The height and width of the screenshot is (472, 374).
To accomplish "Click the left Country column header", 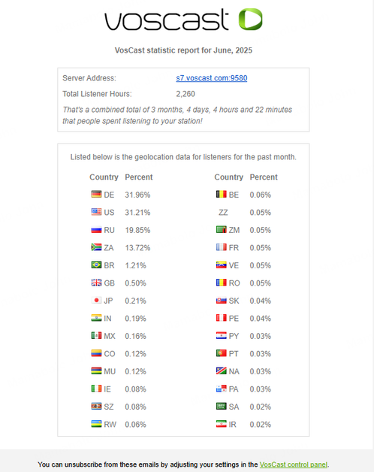I will (x=104, y=177).
